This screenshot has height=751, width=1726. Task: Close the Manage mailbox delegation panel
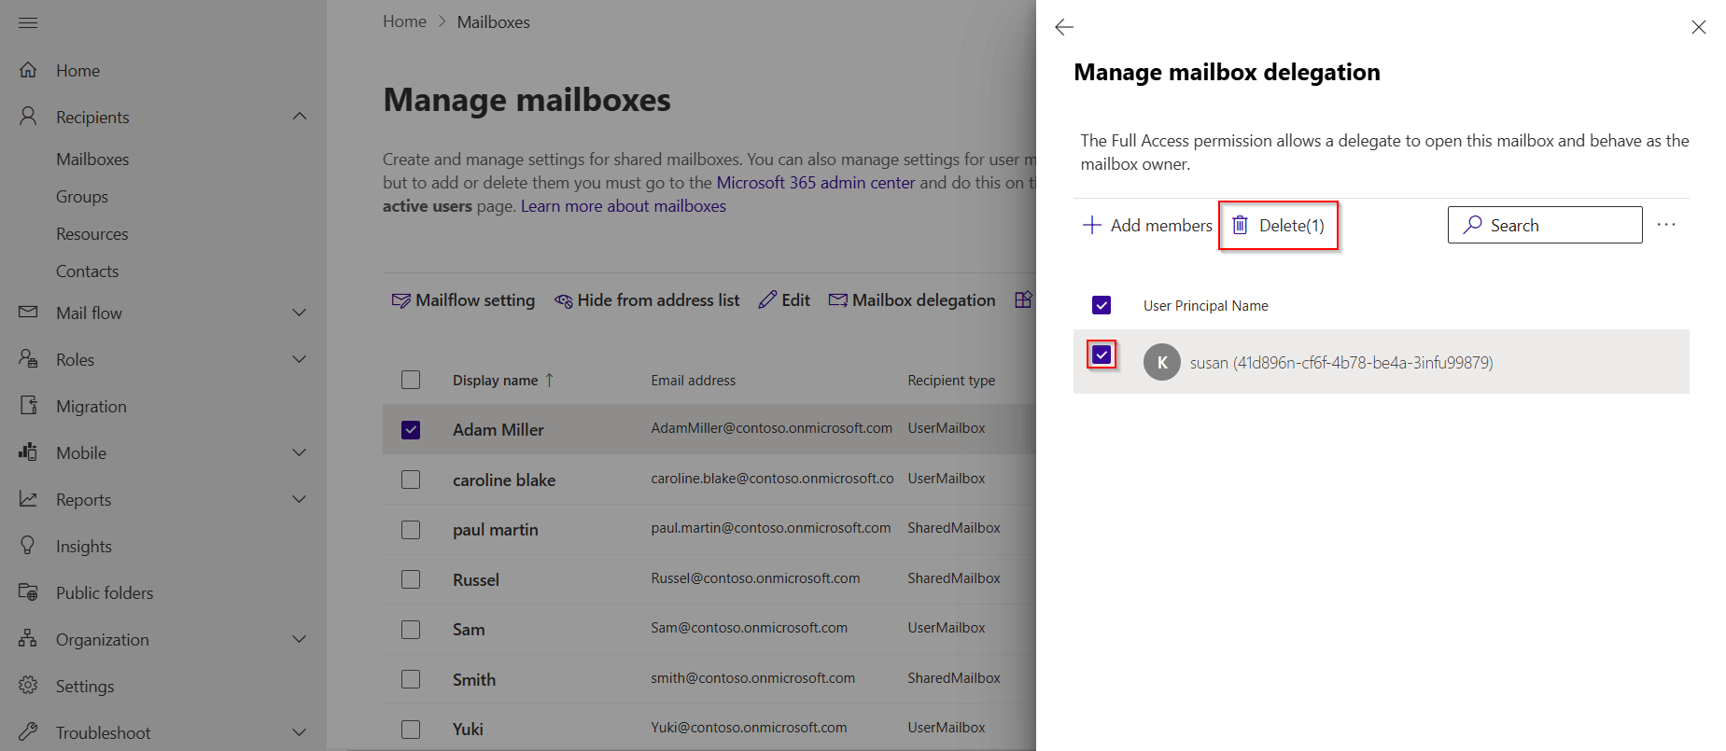pyautogui.click(x=1698, y=27)
